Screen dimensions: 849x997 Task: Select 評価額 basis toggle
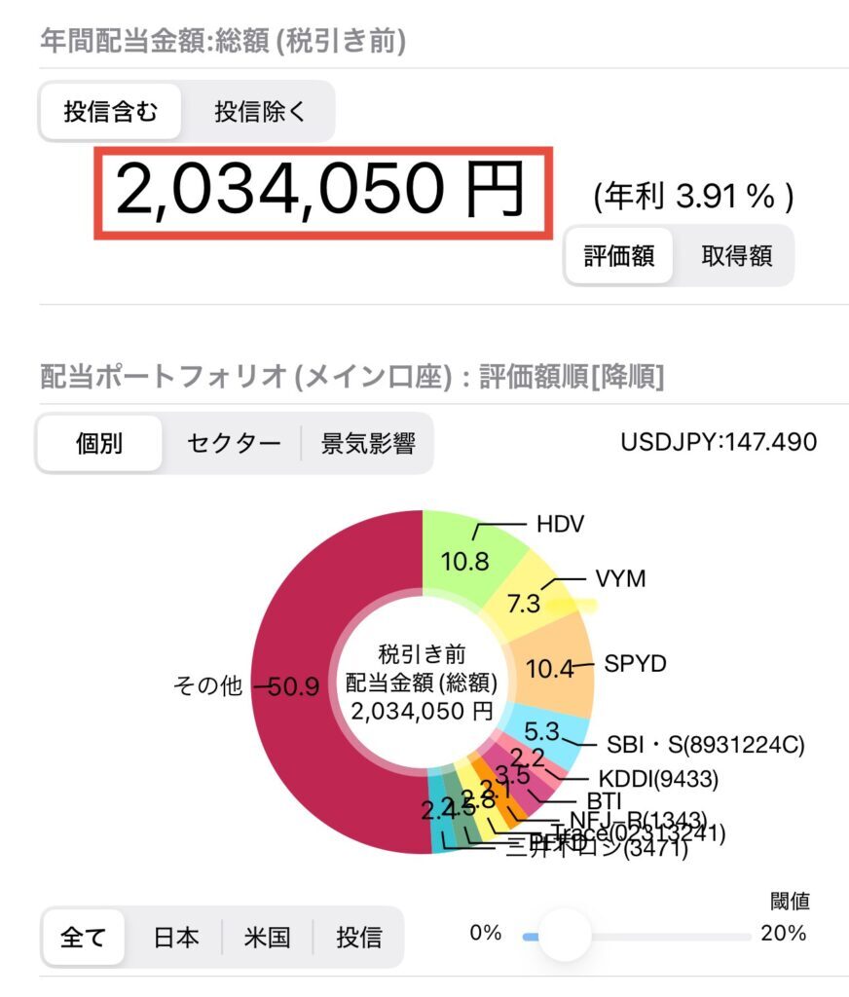619,256
